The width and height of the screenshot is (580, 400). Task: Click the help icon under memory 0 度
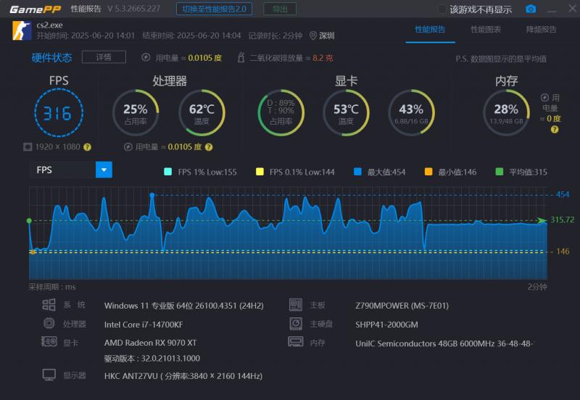pos(554,130)
